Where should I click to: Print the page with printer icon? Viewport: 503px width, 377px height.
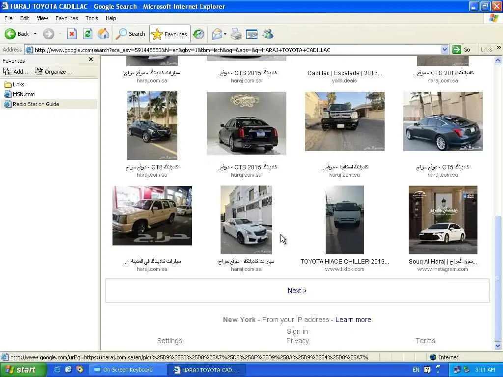click(x=236, y=34)
